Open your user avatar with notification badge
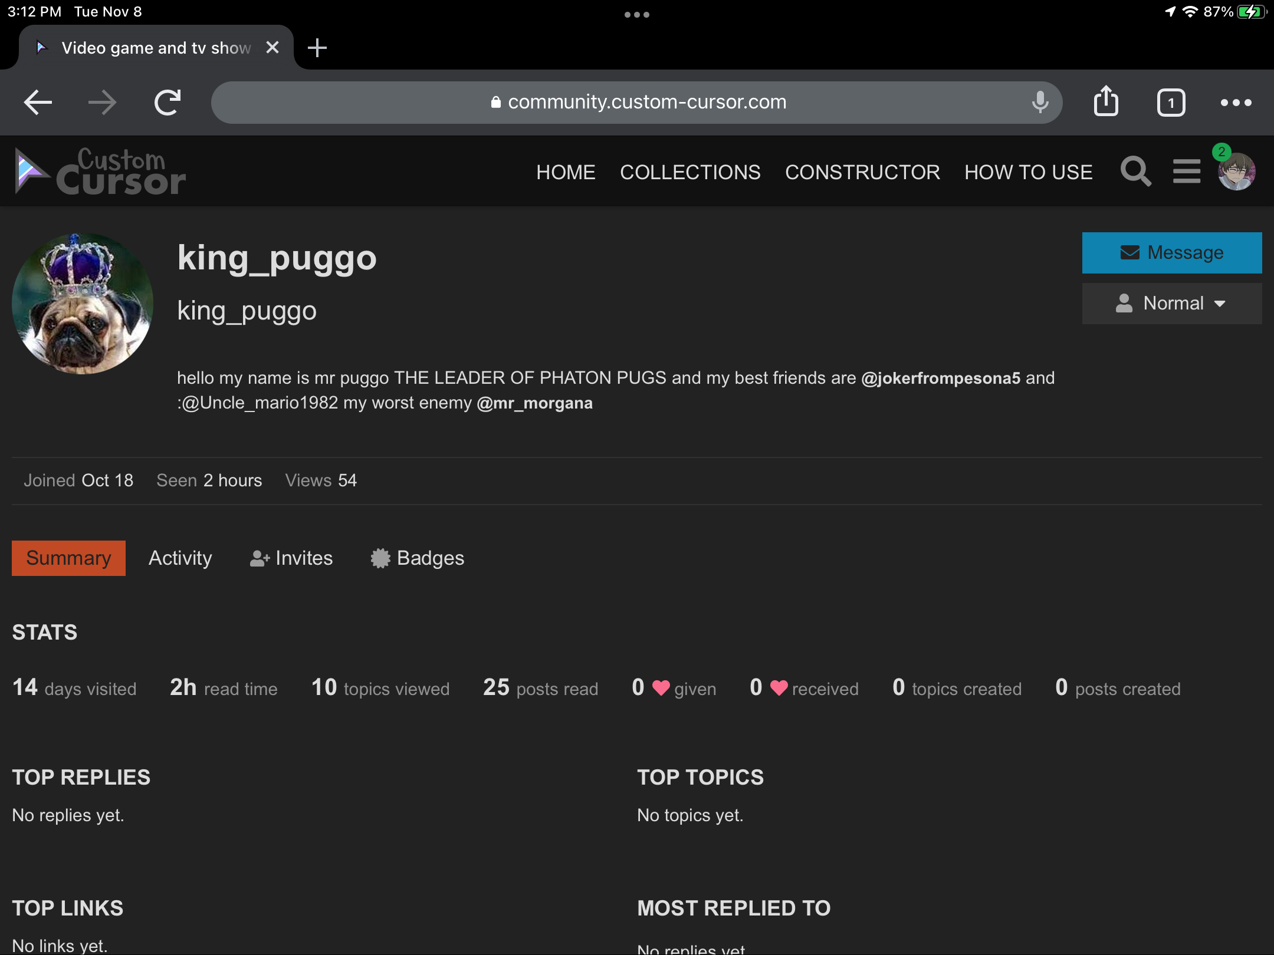1274x955 pixels. [x=1236, y=172]
